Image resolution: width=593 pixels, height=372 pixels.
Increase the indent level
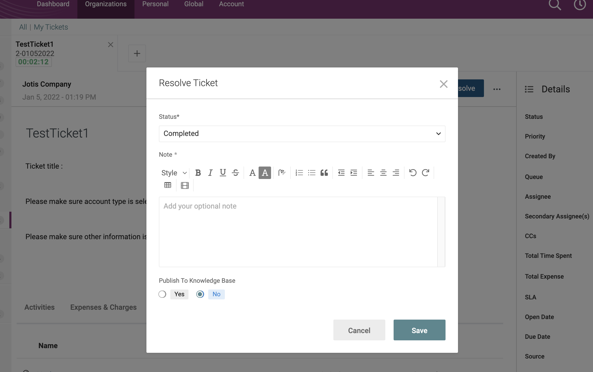[x=354, y=173]
